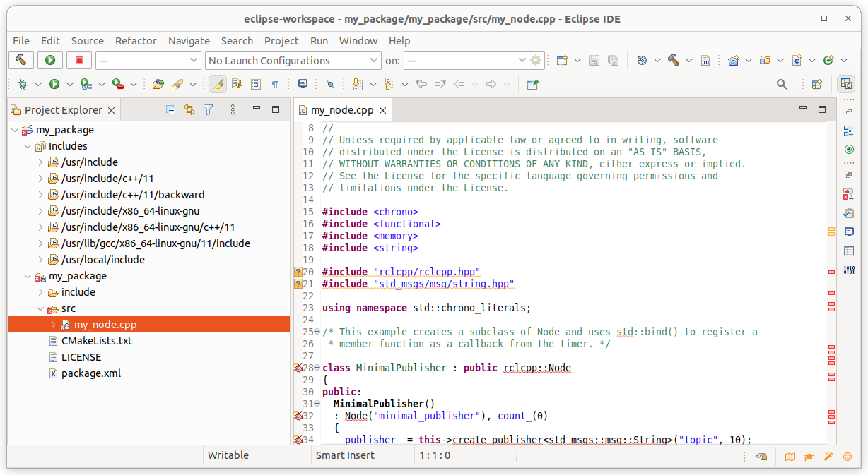Open the Outline view icon

[x=848, y=131]
